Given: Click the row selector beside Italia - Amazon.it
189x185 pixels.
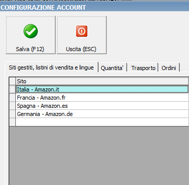Looking at the screenshot, I should coord(12,89).
